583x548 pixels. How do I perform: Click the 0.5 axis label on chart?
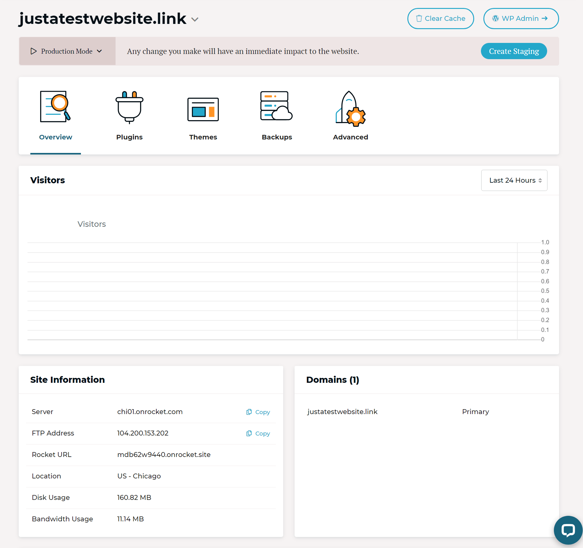point(545,291)
